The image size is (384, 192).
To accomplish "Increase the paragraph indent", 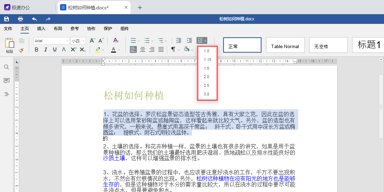I will tap(189, 41).
